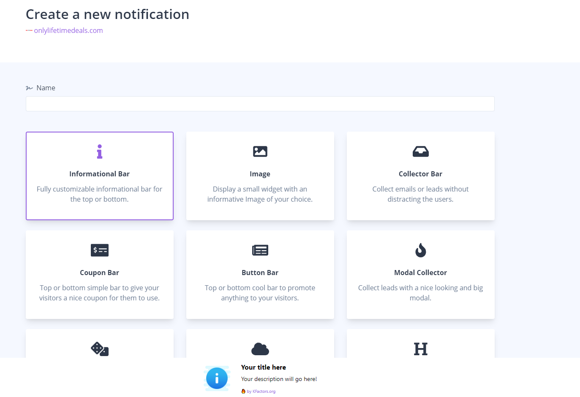Click the info icon on Informational Bar card

[x=99, y=151]
